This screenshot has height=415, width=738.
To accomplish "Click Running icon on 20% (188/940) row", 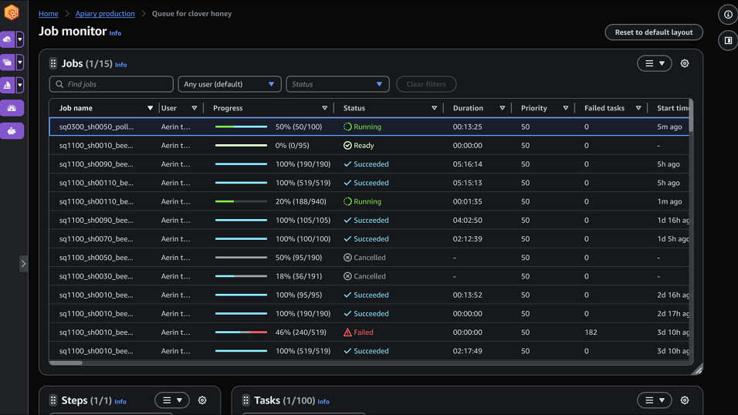I will click(347, 201).
